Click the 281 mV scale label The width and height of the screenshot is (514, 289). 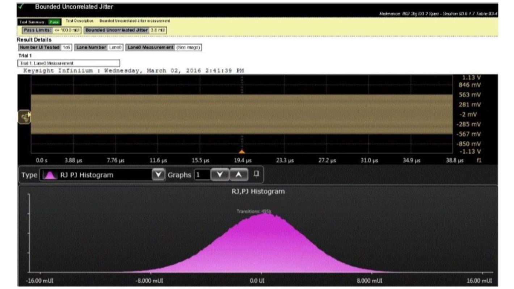(470, 105)
